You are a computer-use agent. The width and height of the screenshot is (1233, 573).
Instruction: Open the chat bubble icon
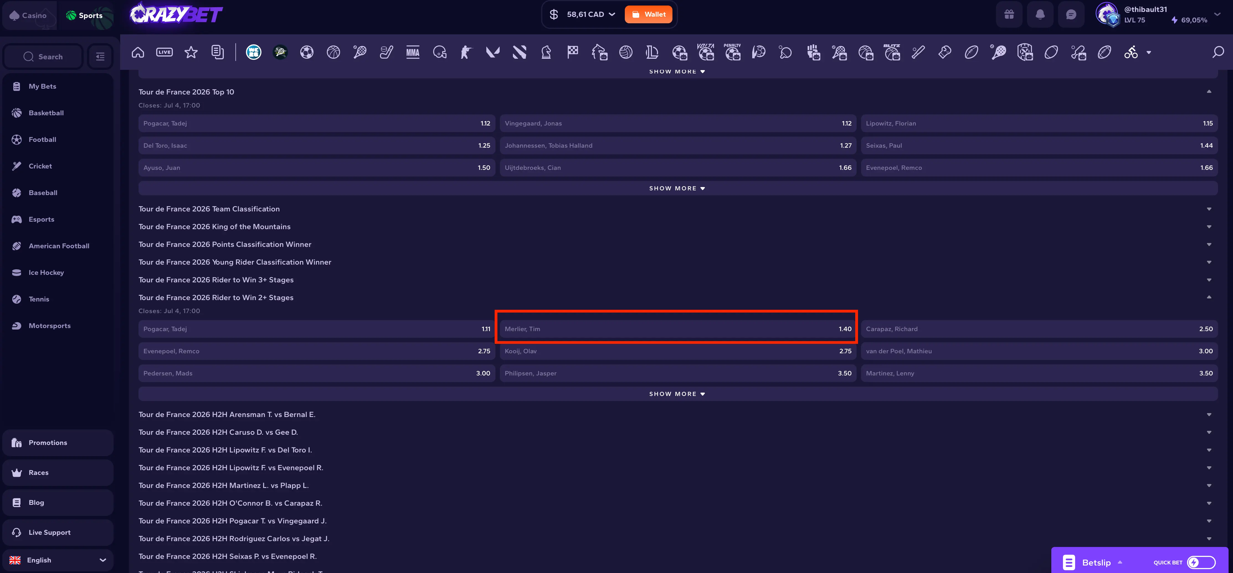pos(1071,15)
